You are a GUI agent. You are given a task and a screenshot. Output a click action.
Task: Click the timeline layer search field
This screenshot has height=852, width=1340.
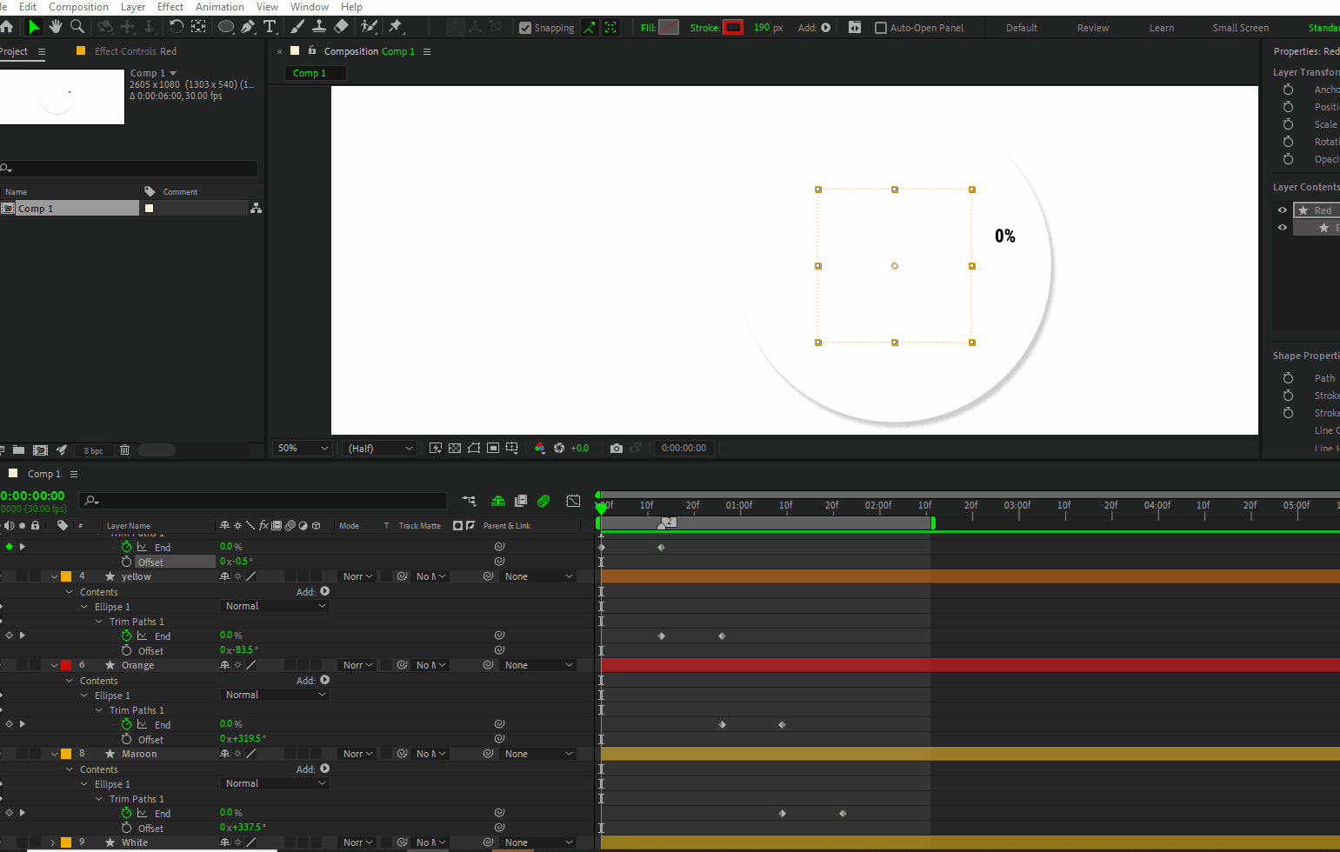263,501
